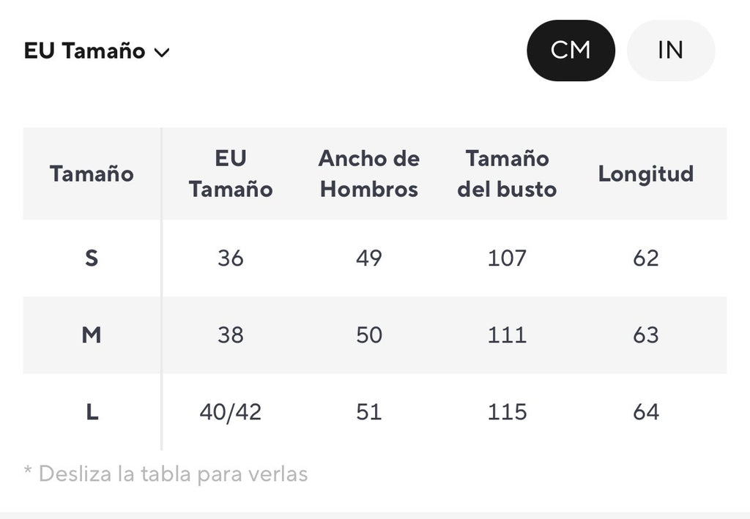Screen dimensions: 750x519
Task: Click bust size value 107
Action: [x=507, y=258]
